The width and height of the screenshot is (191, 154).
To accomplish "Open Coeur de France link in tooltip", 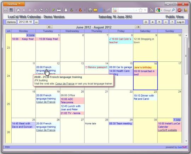I will tap(65, 84).
